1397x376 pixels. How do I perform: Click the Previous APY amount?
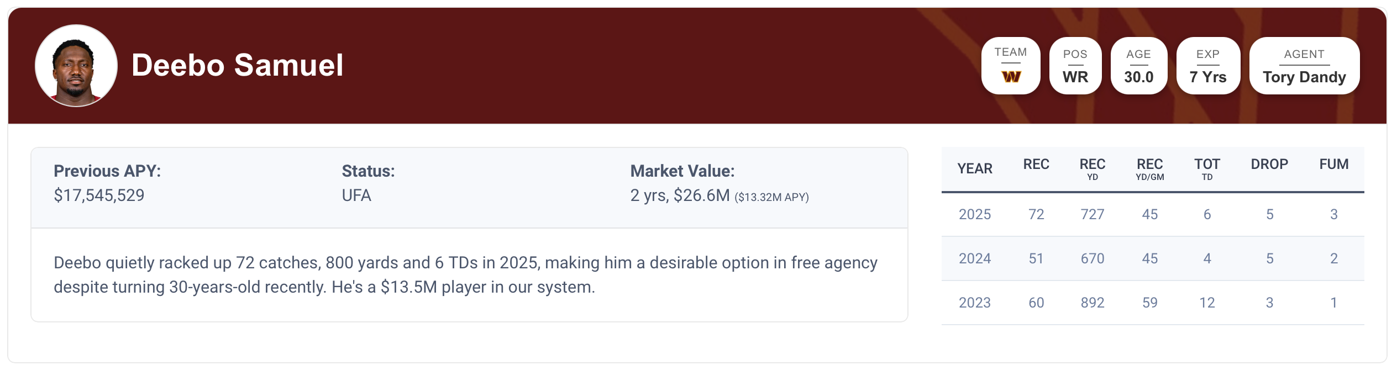99,195
